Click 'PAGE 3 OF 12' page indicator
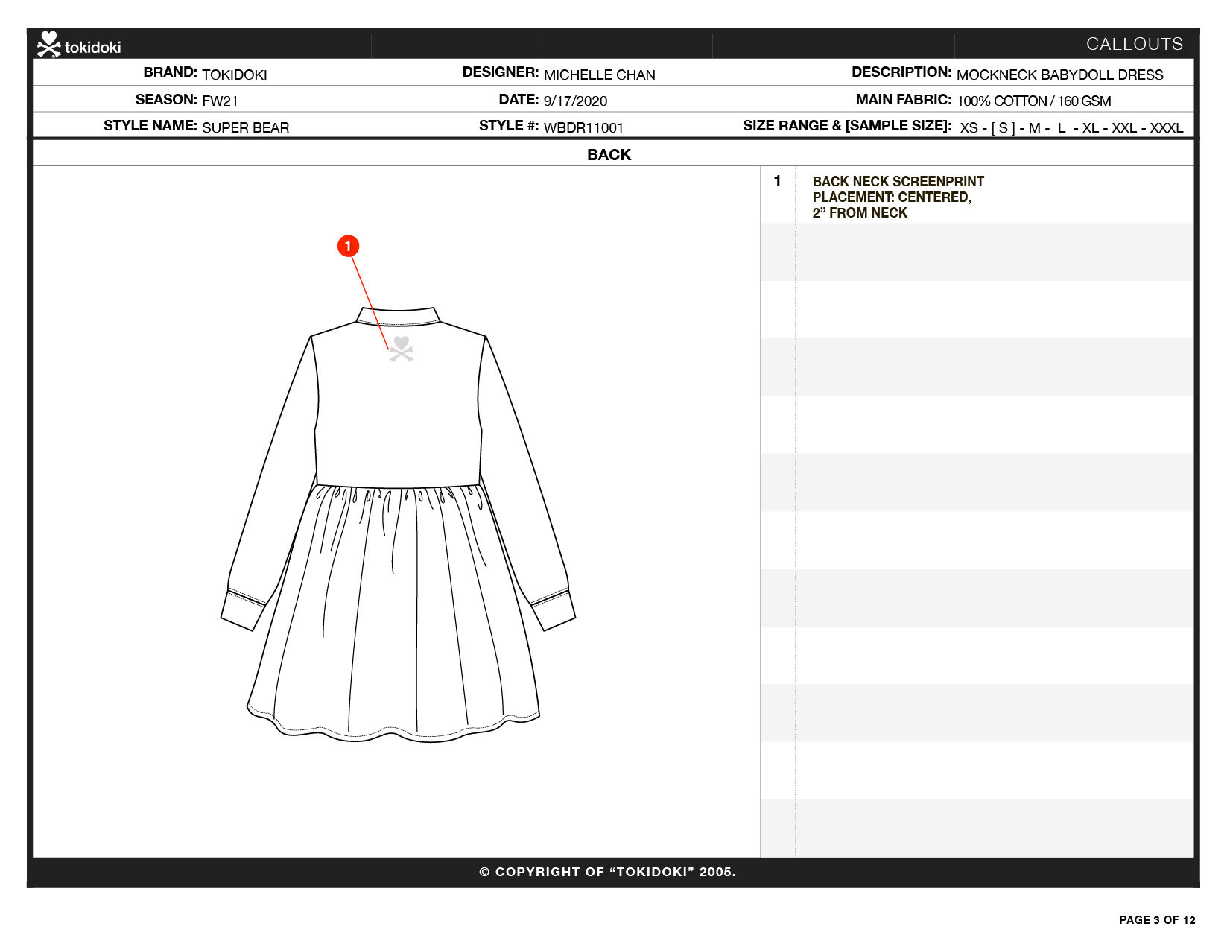The width and height of the screenshot is (1230, 950). pyautogui.click(x=1157, y=919)
